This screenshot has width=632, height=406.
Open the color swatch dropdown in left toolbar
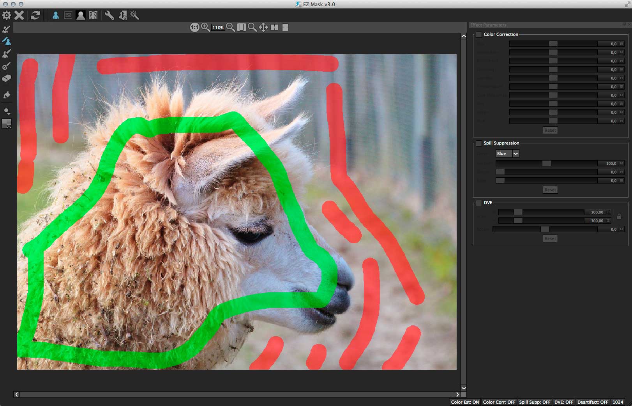[x=7, y=124]
